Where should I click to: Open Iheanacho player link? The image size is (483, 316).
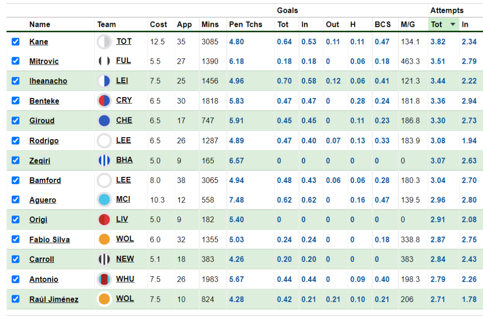(x=48, y=81)
